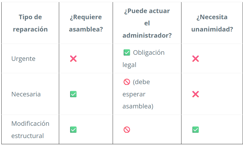243x145 pixels.
Task: Click the esperar asamblea text
Action: pyautogui.click(x=138, y=100)
